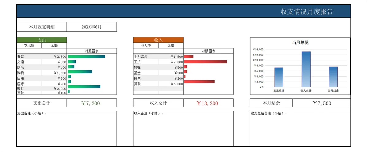Select the 收入总计 label cell below the income table
Screen dimensions: 368x153
(x=158, y=103)
